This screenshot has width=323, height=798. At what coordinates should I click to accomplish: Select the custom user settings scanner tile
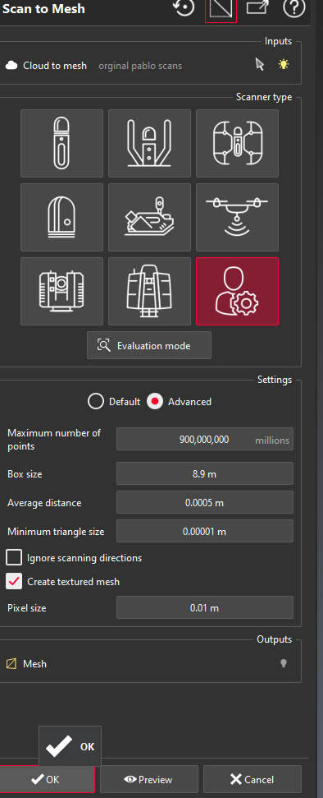(237, 291)
